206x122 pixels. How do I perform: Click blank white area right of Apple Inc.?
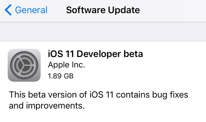pyautogui.click(x=142, y=65)
